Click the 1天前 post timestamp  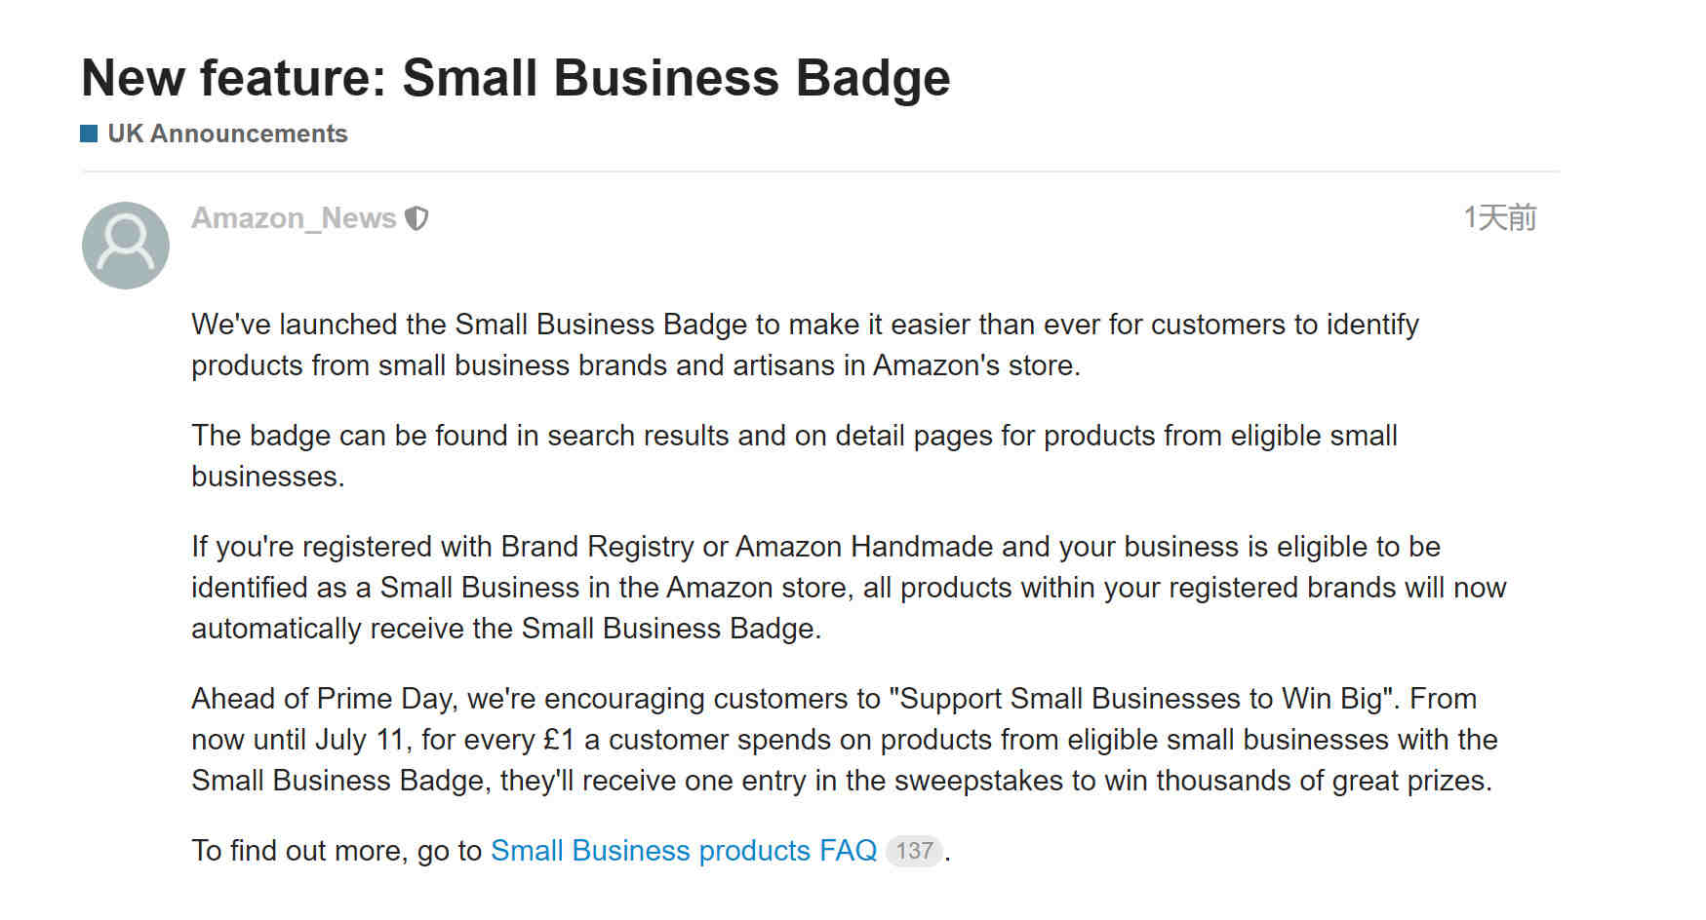pos(1499,217)
